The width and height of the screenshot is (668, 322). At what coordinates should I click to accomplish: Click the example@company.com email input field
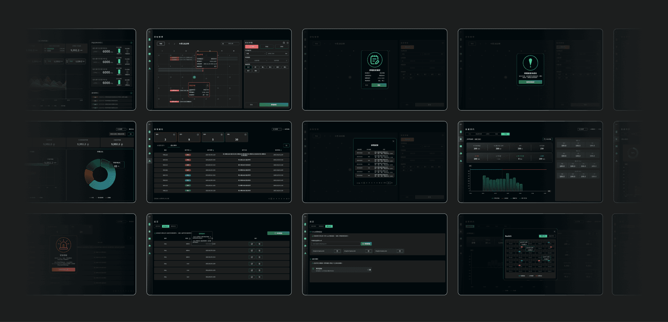(336, 244)
